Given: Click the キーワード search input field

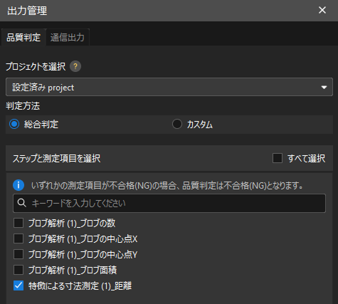Looking at the screenshot, I should tap(169, 203).
